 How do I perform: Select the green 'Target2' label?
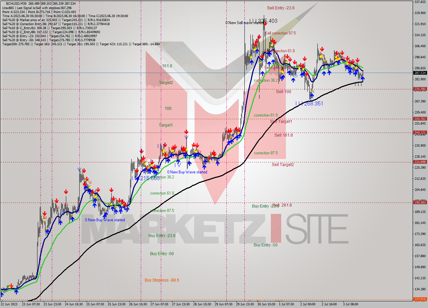pos(166,82)
